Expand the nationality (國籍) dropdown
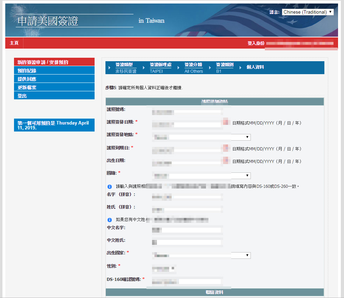 [201, 176]
